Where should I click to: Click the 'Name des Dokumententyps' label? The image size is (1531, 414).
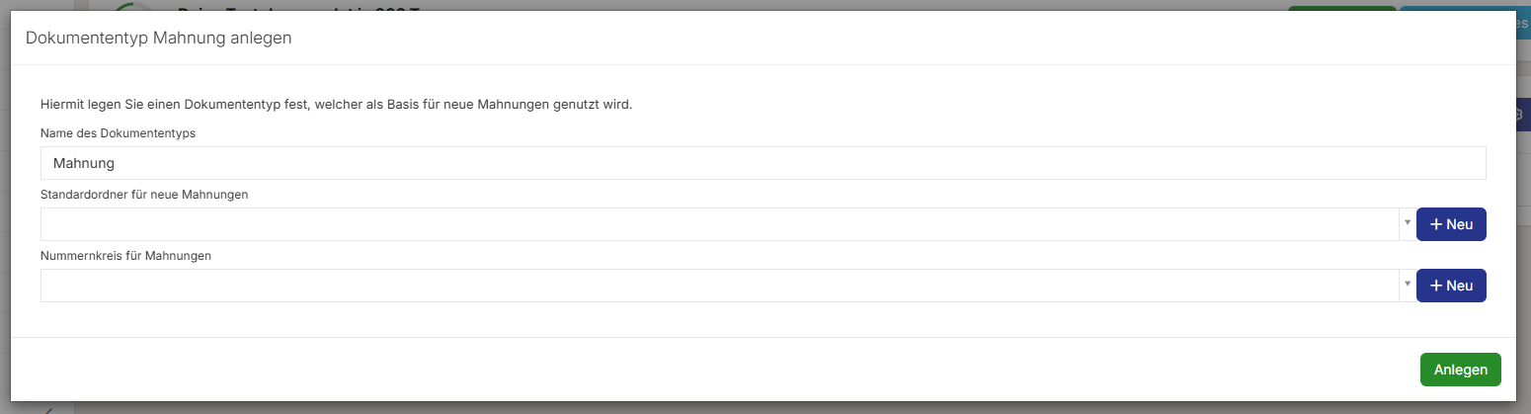coord(118,133)
